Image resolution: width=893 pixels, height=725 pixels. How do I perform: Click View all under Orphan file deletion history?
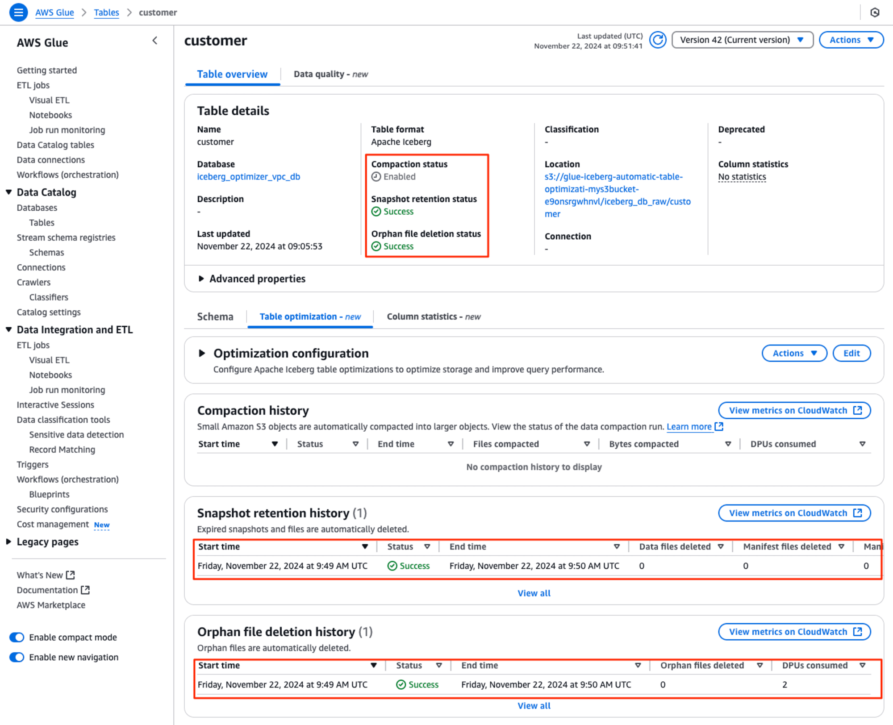(x=534, y=706)
